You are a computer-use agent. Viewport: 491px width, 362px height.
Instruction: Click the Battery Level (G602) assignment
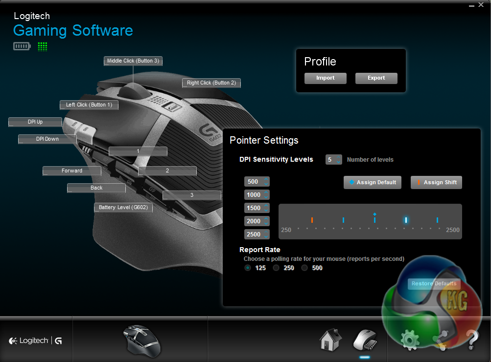click(x=123, y=208)
